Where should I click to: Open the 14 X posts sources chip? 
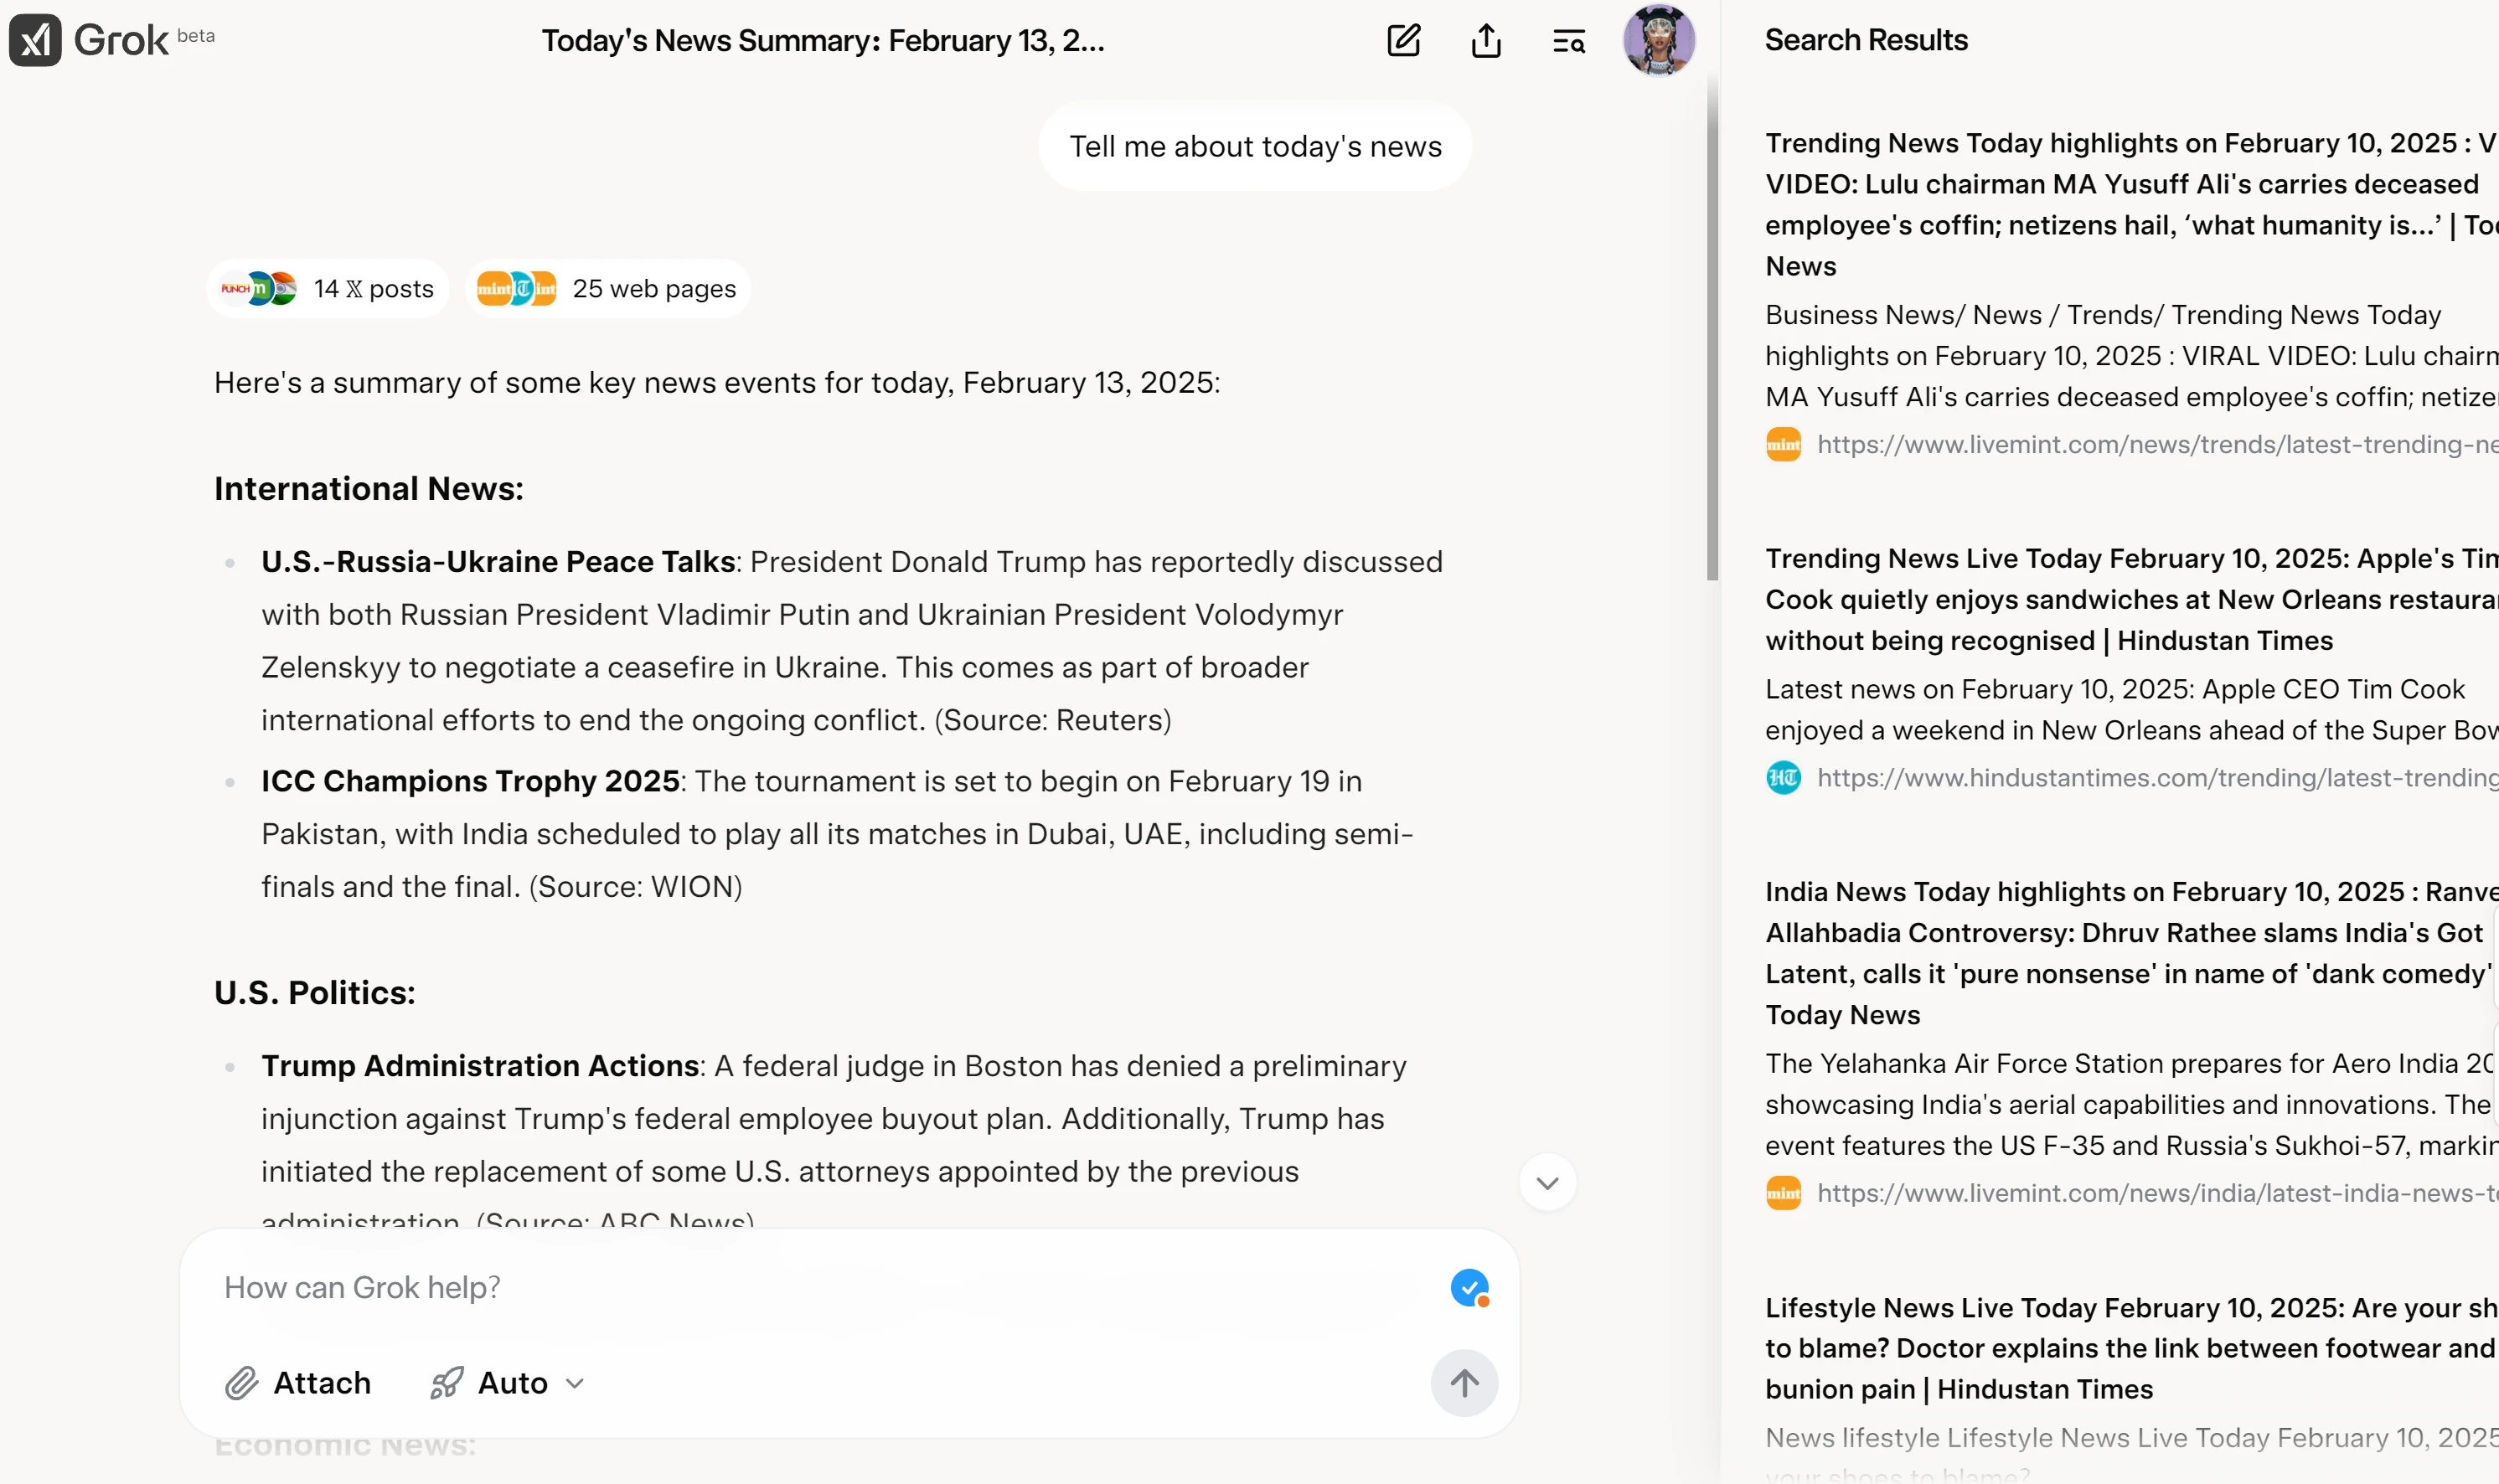click(328, 289)
